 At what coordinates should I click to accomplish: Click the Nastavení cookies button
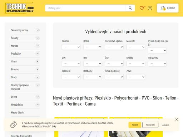coord(150,125)
